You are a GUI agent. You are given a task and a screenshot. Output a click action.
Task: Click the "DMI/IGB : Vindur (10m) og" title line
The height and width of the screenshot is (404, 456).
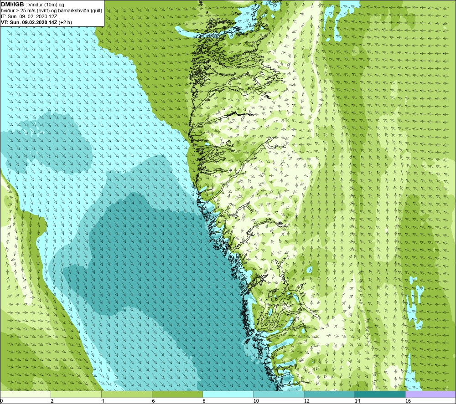[x=32, y=5]
